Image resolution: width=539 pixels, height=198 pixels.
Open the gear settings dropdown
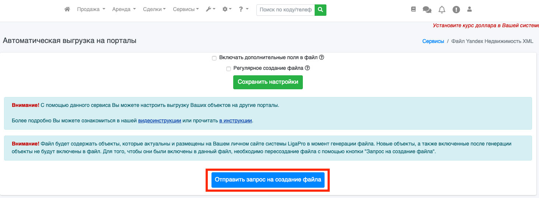227,10
